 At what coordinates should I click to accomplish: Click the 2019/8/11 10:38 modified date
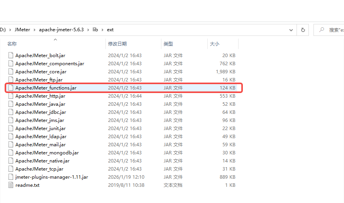click(x=126, y=185)
